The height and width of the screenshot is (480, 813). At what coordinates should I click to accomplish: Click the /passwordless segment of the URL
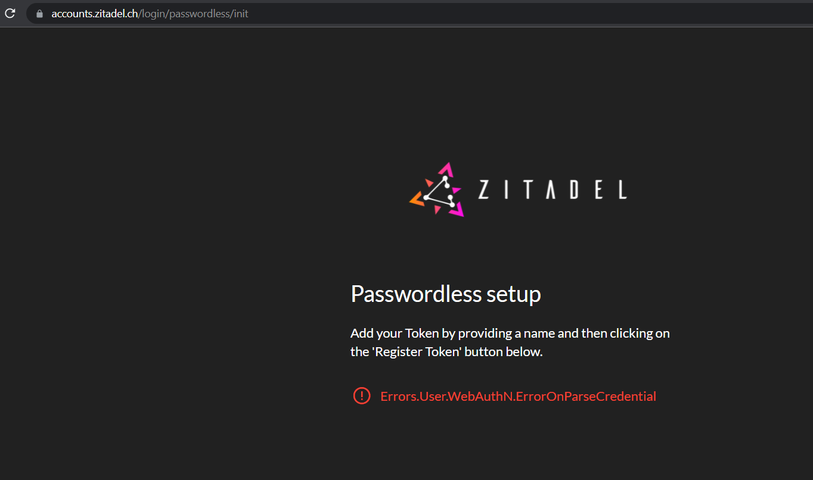coord(197,13)
